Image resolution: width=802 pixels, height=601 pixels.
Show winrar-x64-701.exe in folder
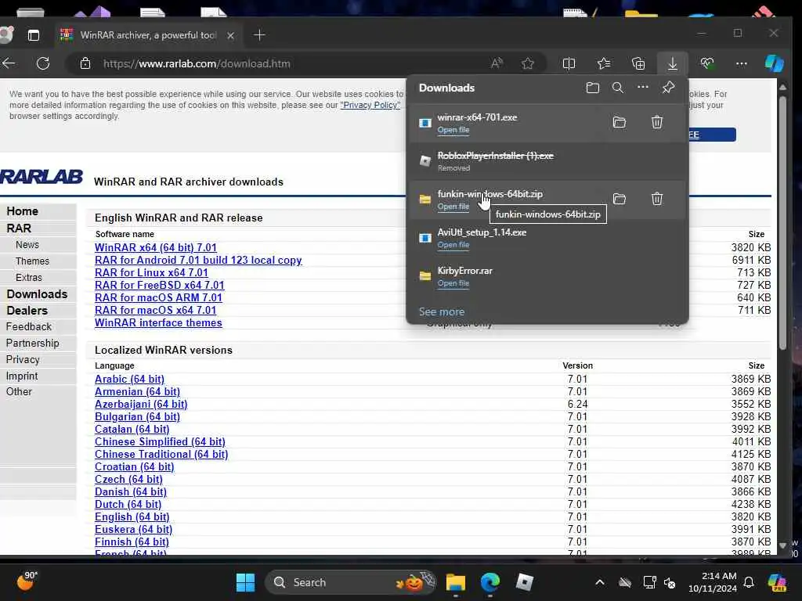pos(620,122)
